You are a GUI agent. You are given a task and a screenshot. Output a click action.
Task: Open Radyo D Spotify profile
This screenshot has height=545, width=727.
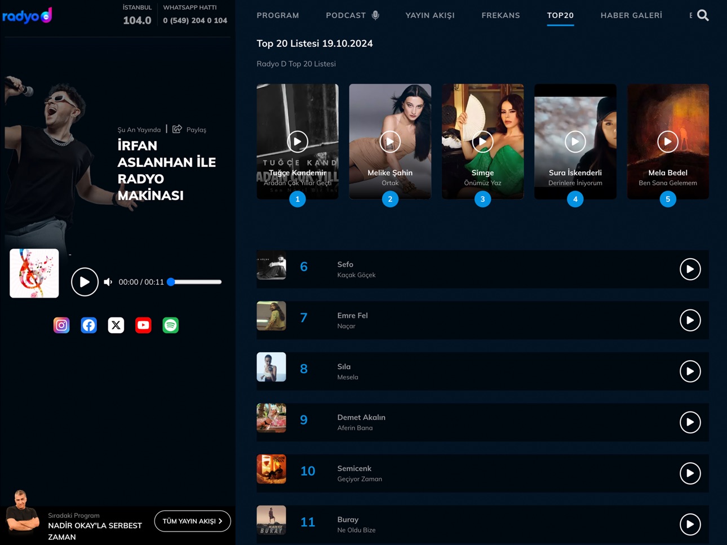click(x=170, y=325)
